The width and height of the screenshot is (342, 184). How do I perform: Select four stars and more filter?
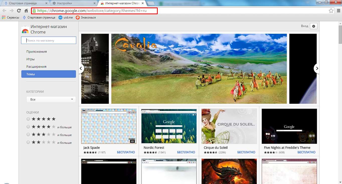[28, 127]
